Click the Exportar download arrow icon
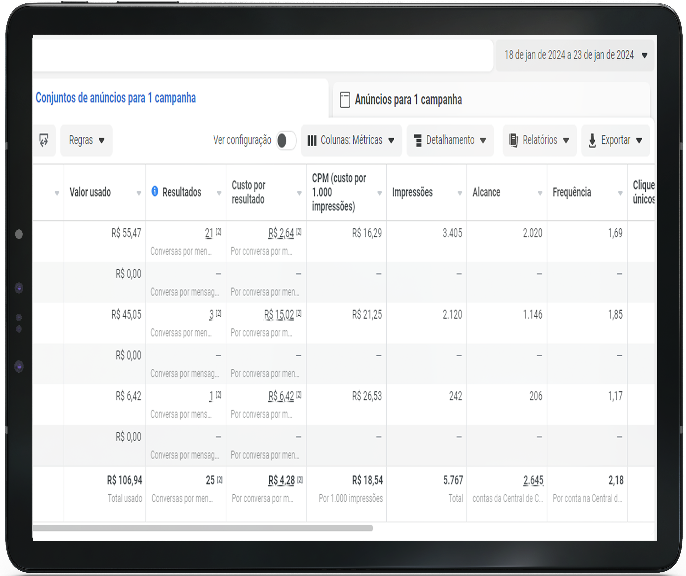 (x=592, y=141)
